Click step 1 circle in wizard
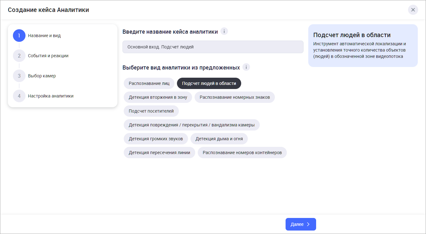The width and height of the screenshot is (426, 234). pyautogui.click(x=19, y=36)
